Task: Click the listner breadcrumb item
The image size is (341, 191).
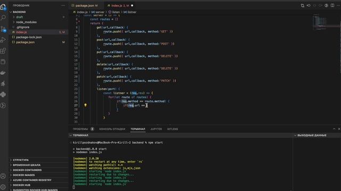Action: coord(130,12)
